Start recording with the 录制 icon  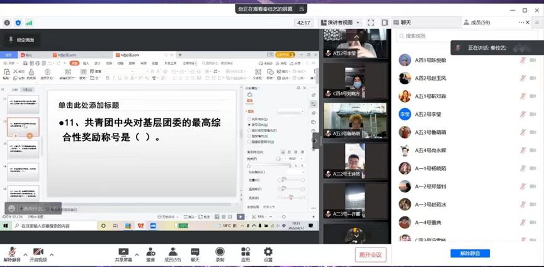pos(220,251)
